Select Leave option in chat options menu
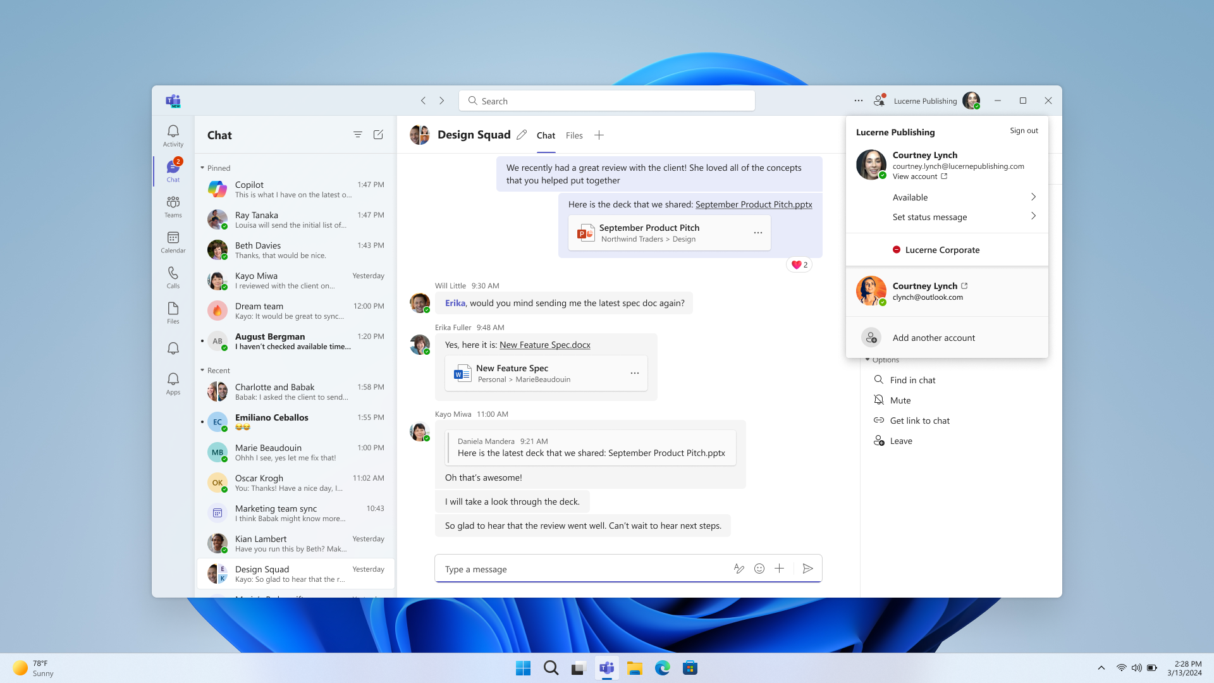The height and width of the screenshot is (683, 1214). coord(900,440)
